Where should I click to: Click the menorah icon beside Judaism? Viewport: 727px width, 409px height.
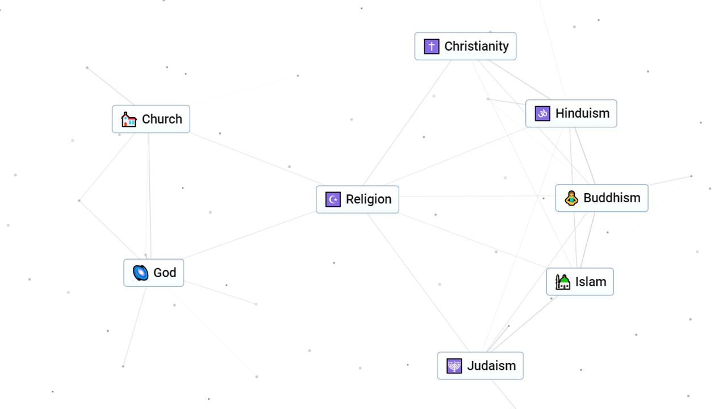point(454,366)
